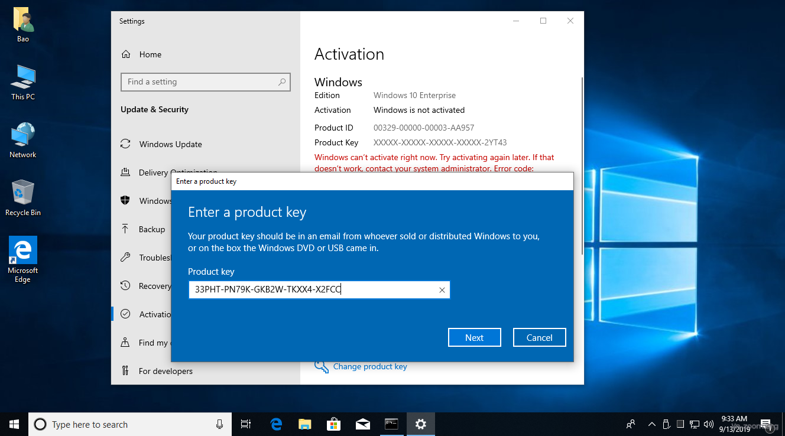This screenshot has width=785, height=436.
Task: Click the Windows 10 Enterprise edition text
Action: click(x=414, y=95)
